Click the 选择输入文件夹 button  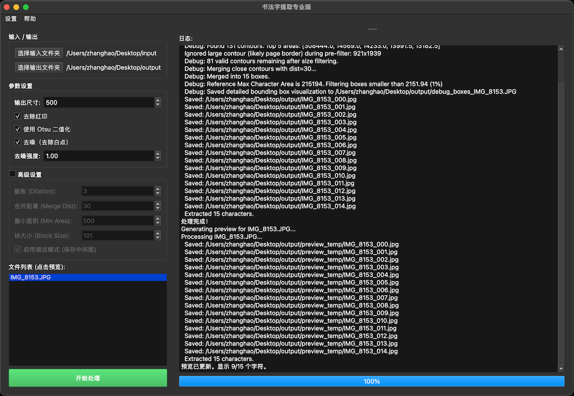pyautogui.click(x=39, y=53)
